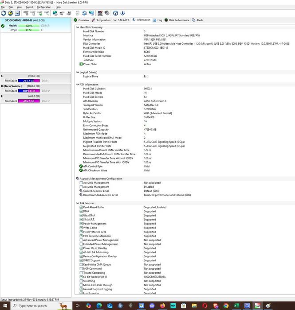Click the serial number value S2AWAEKQ
This screenshot has width=295, height=310.
(x=150, y=56)
